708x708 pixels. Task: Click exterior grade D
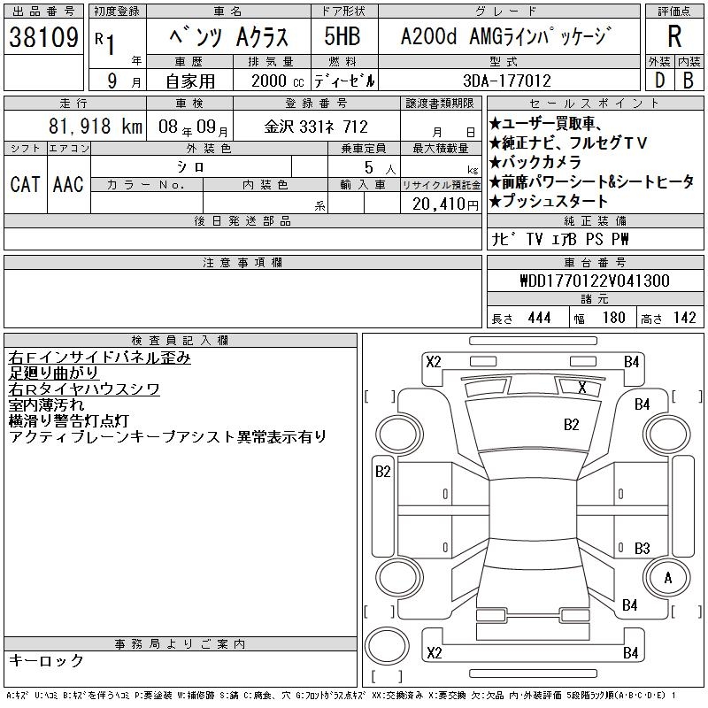click(x=659, y=81)
